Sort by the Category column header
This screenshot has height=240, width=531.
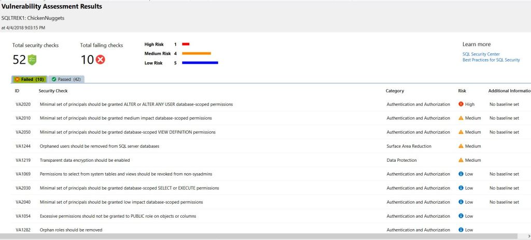[395, 91]
